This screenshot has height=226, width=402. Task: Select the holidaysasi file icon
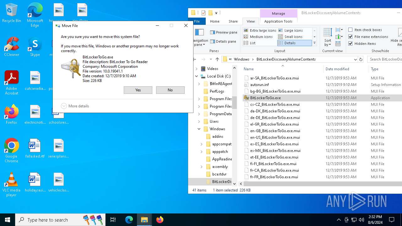35,182
